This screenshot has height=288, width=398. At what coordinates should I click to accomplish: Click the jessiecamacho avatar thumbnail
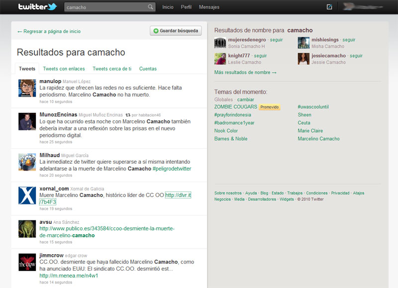pyautogui.click(x=304, y=59)
